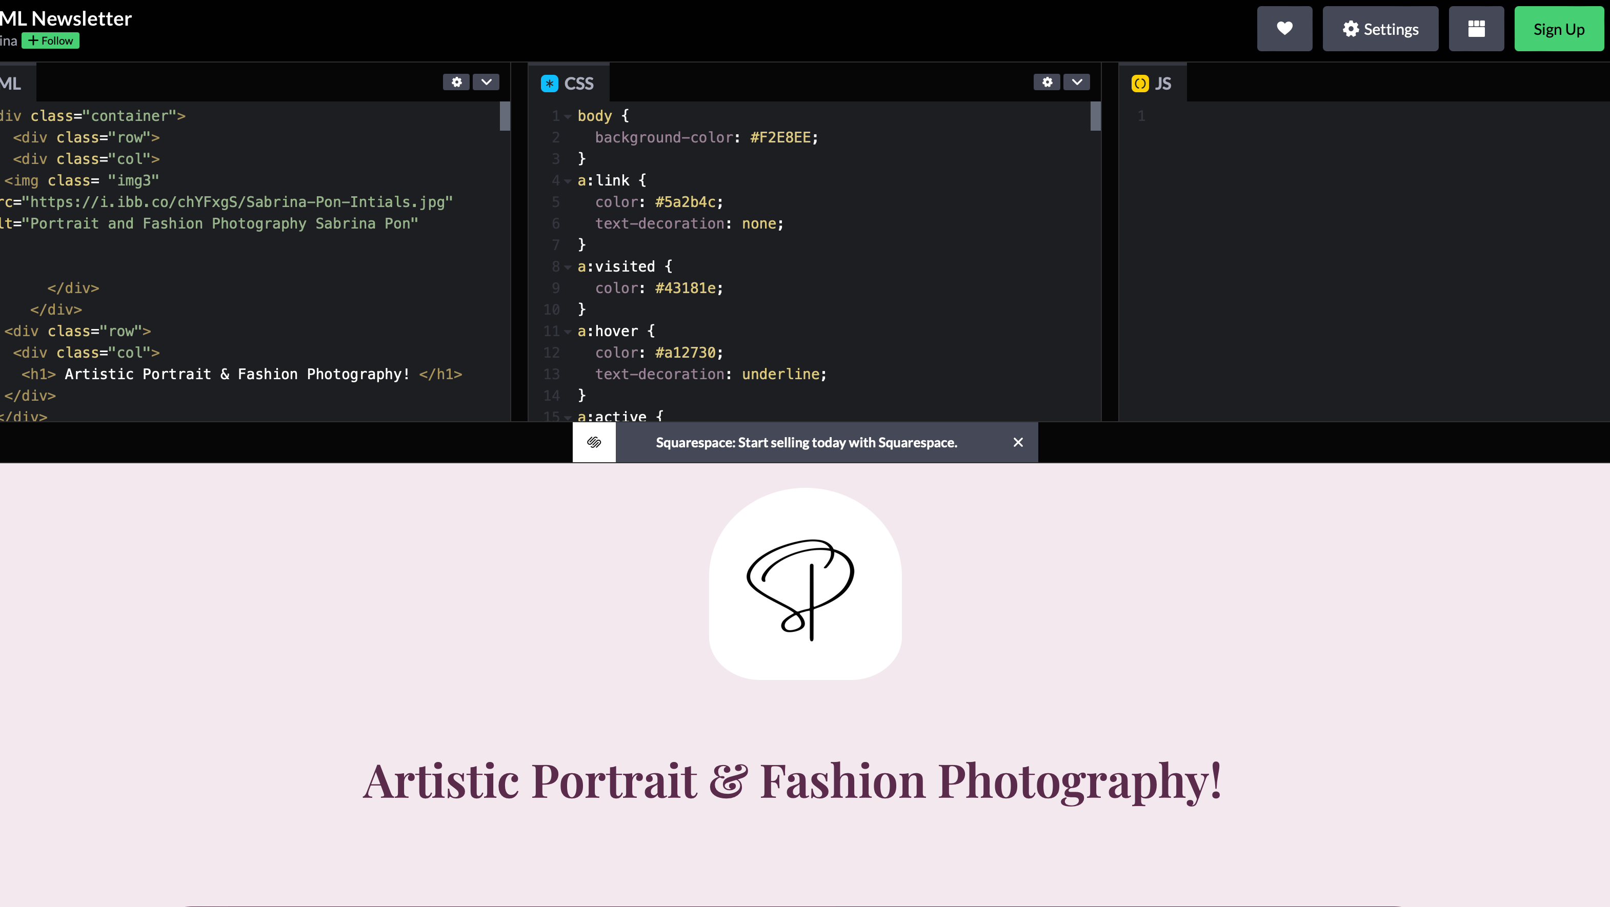Dismiss the Squarespace ad banner
The height and width of the screenshot is (907, 1610).
[x=1018, y=442]
